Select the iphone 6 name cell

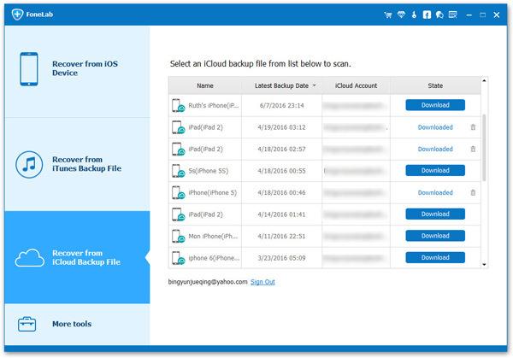tap(214, 258)
